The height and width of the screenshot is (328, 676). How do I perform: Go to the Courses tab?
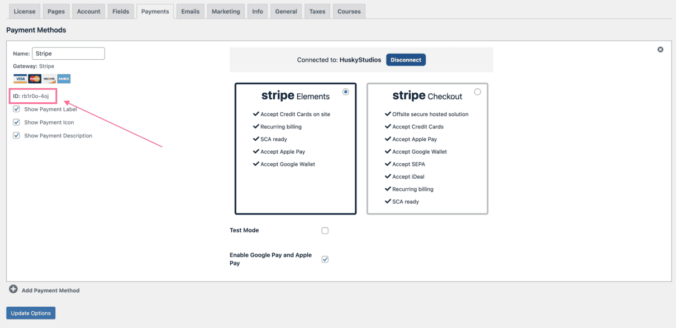(x=349, y=11)
